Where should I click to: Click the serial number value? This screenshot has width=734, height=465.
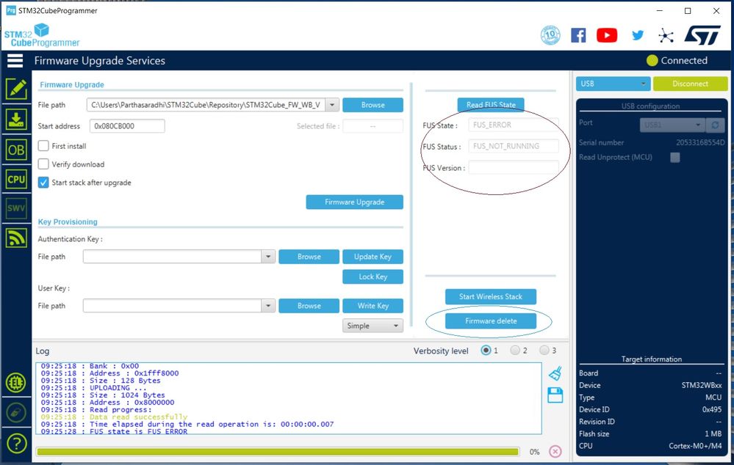tap(699, 142)
